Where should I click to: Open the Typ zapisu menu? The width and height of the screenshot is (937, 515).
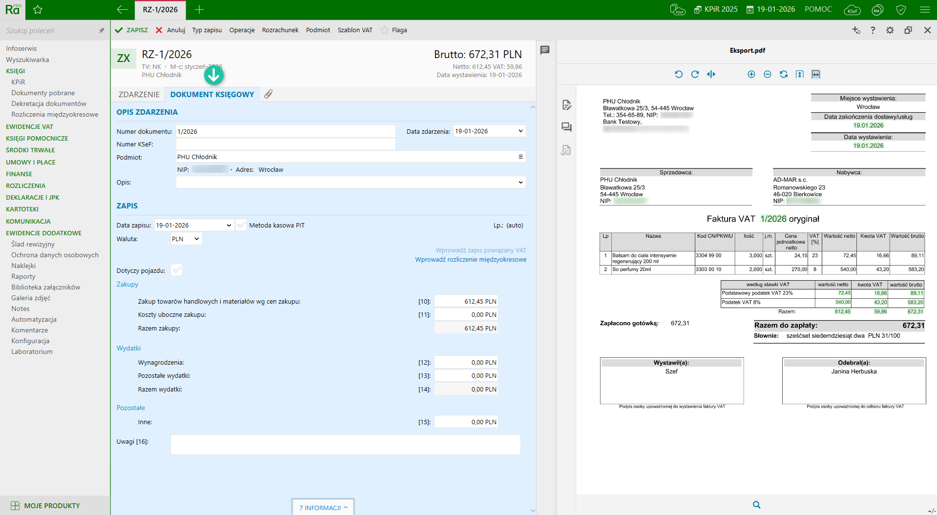(x=207, y=30)
